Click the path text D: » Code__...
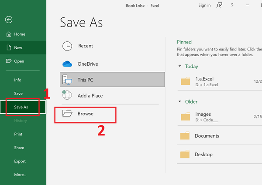 pyautogui.click(x=208, y=120)
